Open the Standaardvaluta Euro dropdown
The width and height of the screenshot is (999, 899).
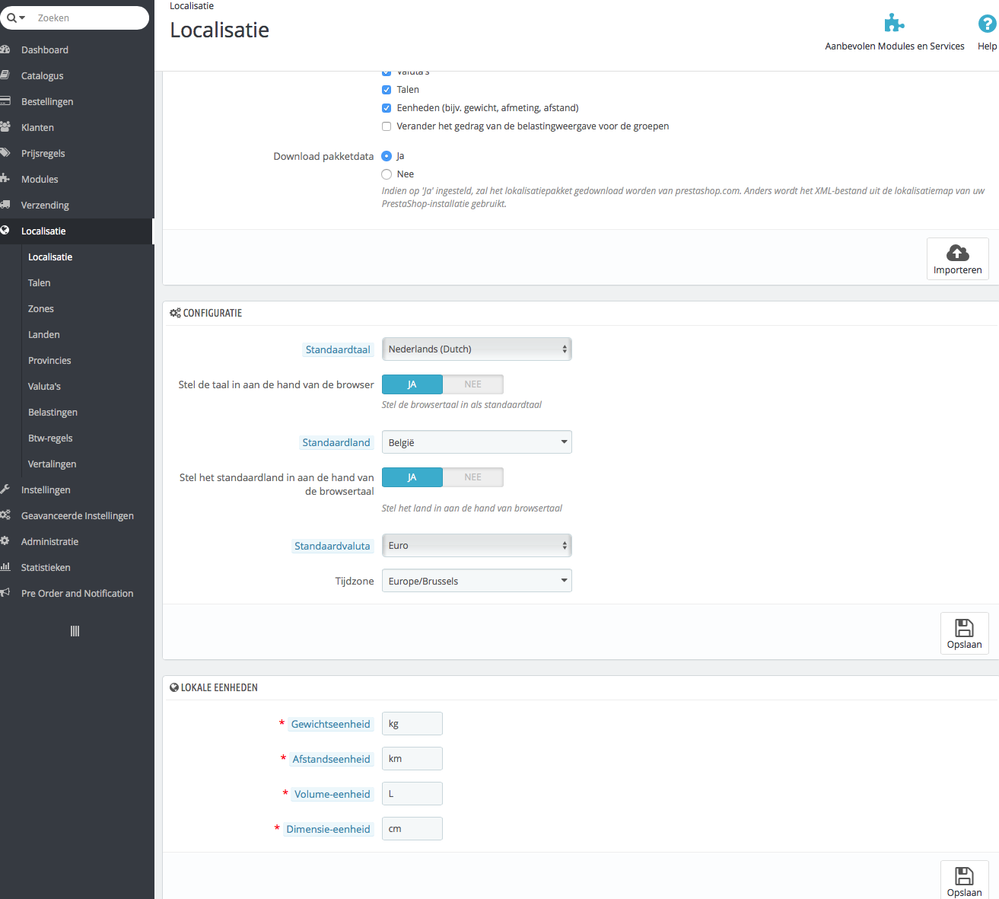(477, 546)
